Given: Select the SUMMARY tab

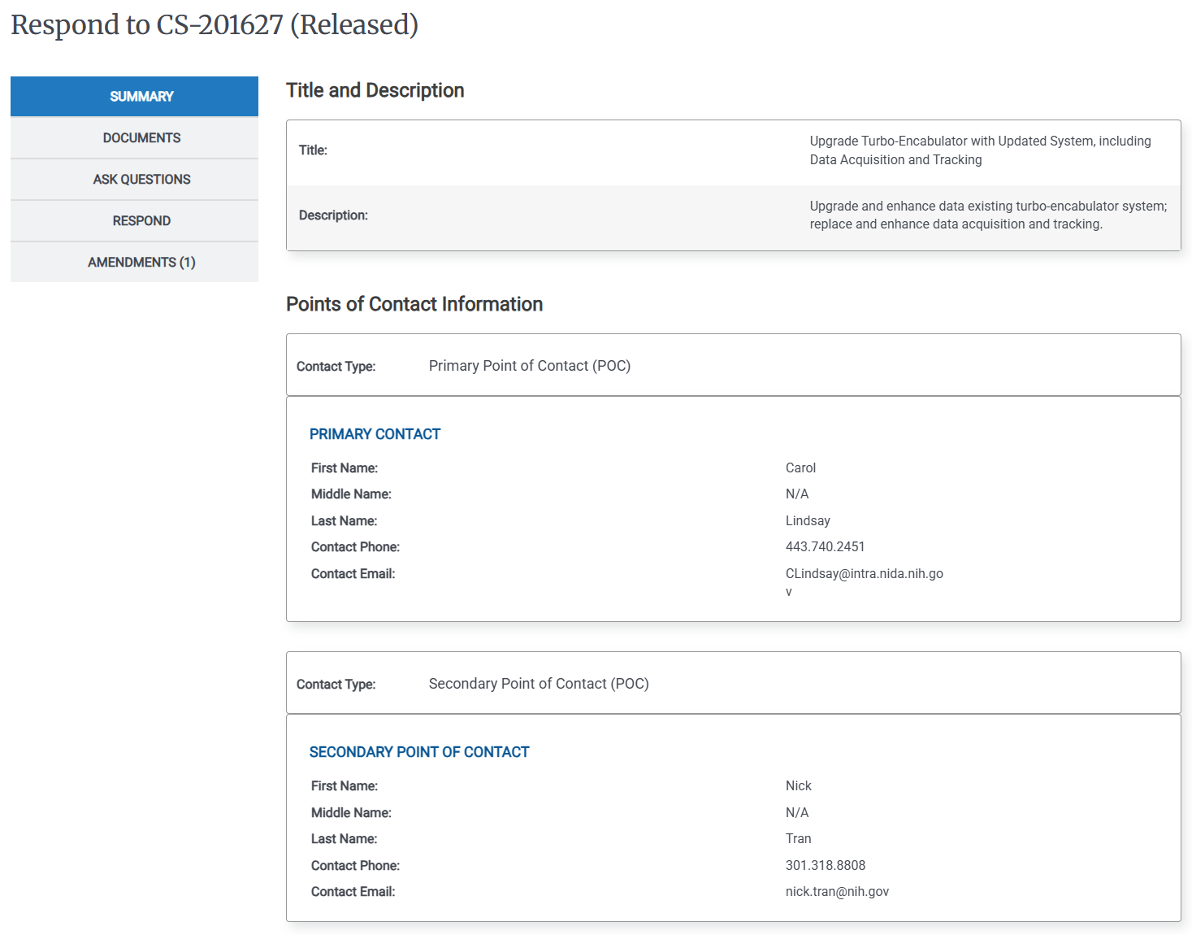Looking at the screenshot, I should (x=141, y=96).
